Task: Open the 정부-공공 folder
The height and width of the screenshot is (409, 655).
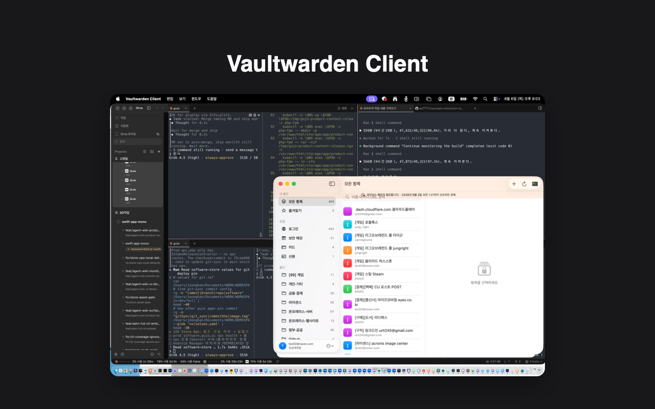Action: click(307, 330)
